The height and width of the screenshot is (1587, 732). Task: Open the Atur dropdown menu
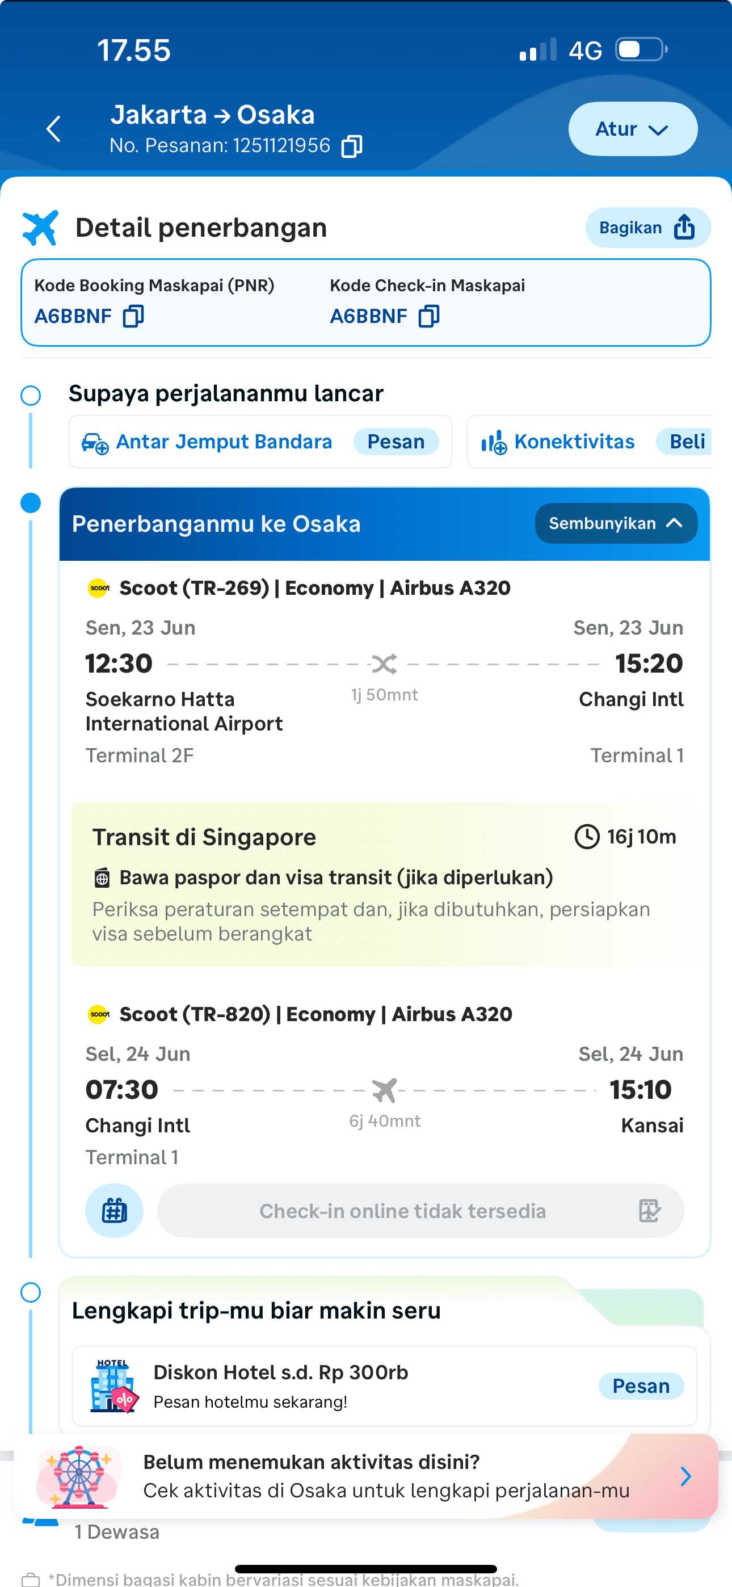pos(632,129)
